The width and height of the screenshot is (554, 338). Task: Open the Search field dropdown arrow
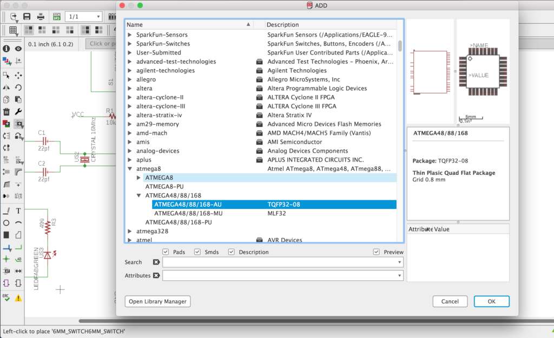pos(399,262)
